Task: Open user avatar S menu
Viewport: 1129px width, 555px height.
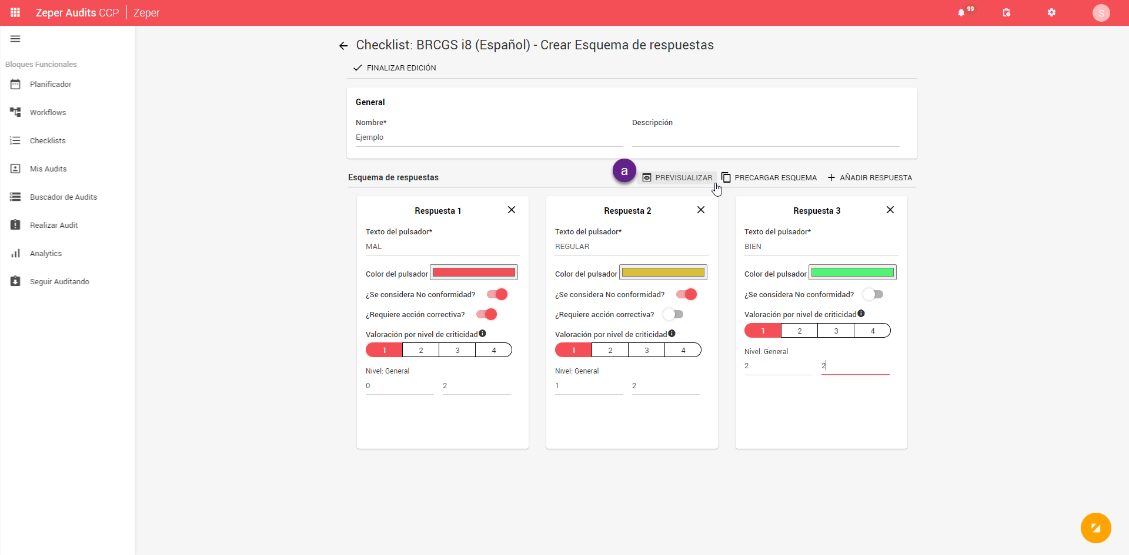Action: tap(1101, 13)
